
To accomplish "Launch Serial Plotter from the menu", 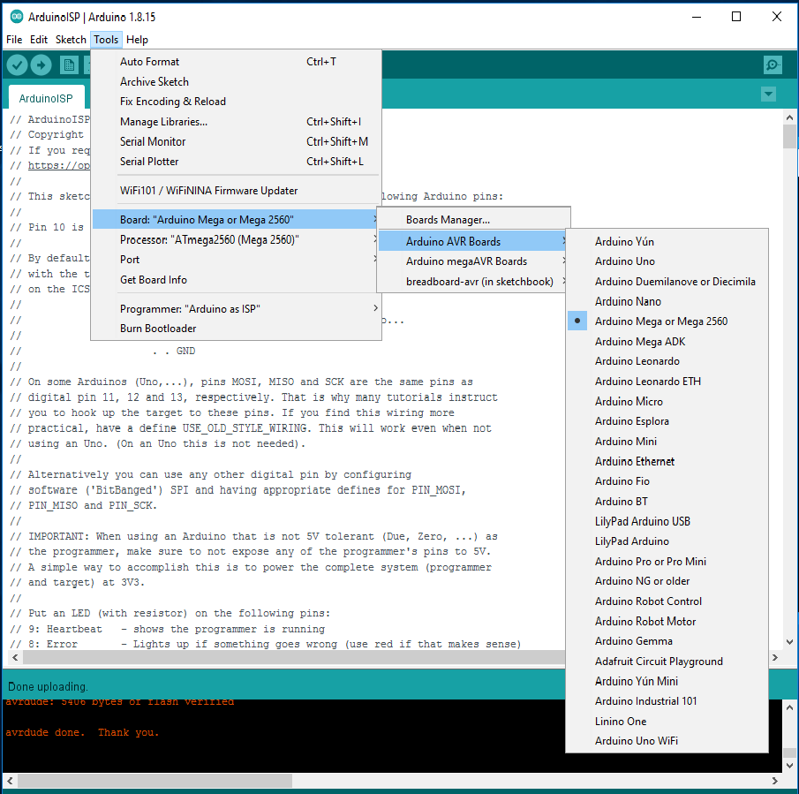I will tap(237, 162).
